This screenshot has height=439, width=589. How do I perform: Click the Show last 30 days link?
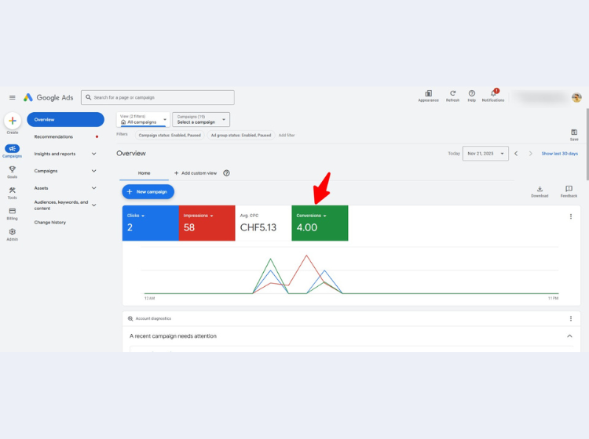coord(559,154)
